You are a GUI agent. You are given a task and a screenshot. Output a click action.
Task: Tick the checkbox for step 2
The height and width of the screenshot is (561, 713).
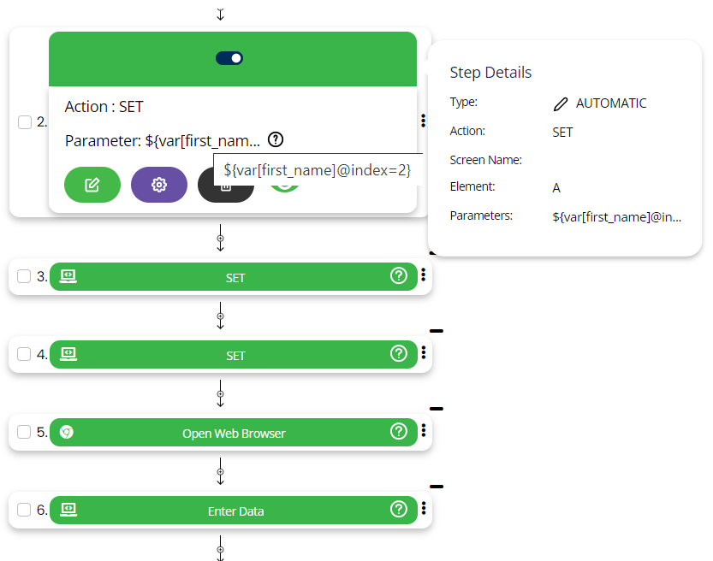25,122
